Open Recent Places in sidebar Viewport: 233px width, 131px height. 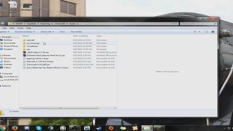point(11,46)
